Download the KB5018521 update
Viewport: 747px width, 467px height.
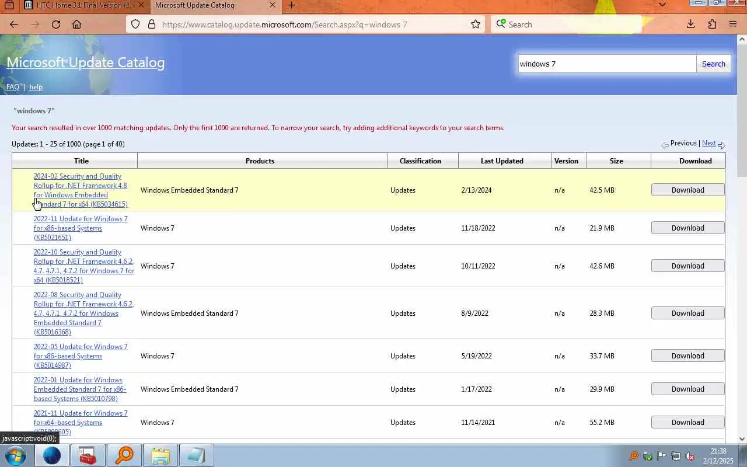[x=688, y=266]
